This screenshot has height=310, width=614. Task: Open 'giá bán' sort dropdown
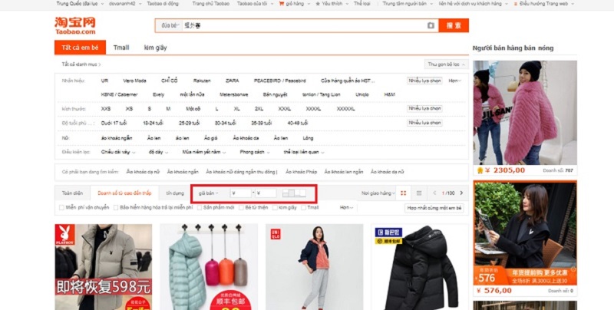coord(208,193)
